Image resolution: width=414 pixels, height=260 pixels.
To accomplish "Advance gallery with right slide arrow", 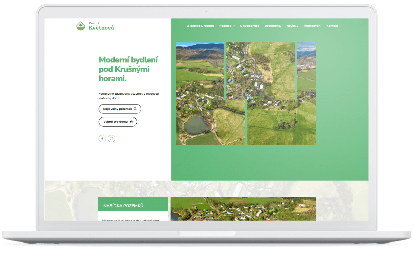I will click(x=312, y=94).
